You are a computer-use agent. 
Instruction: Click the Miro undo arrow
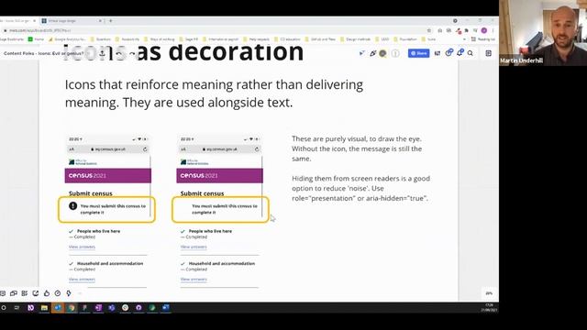coord(118,53)
